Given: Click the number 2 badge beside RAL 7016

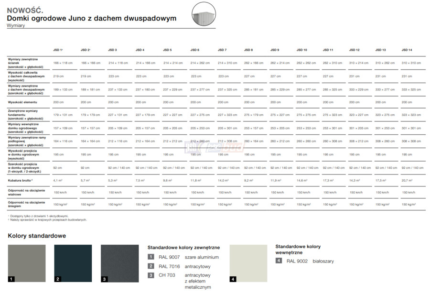Looking at the screenshot, I should click(150, 266).
